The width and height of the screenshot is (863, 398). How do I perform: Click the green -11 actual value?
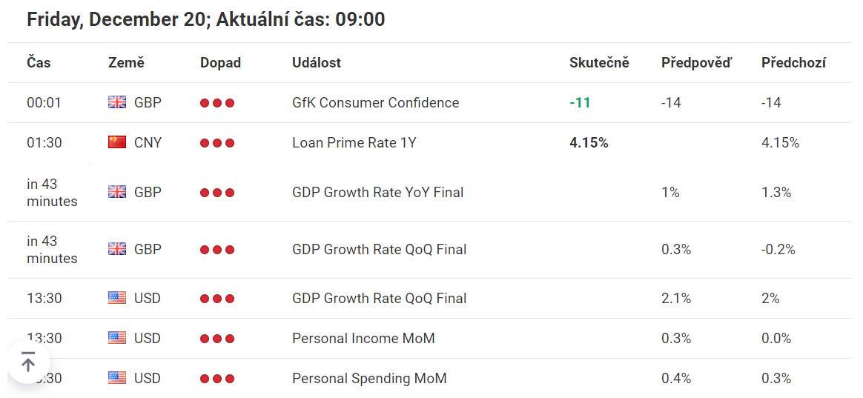(580, 103)
